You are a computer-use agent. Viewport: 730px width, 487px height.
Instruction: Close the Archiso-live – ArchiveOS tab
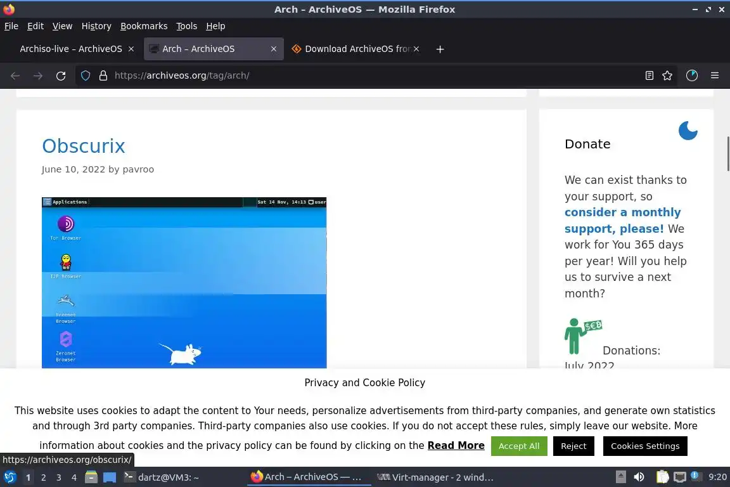point(131,49)
